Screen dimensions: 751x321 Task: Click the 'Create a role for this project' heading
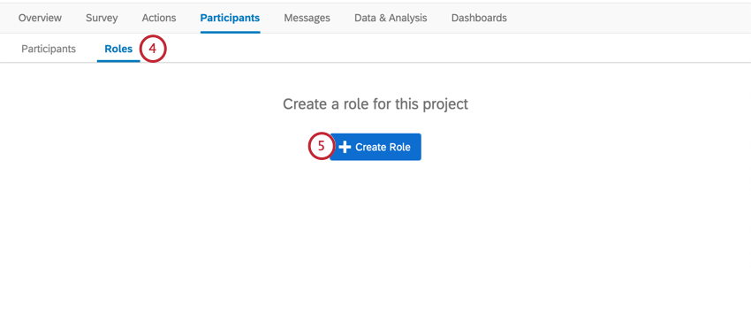tap(375, 104)
